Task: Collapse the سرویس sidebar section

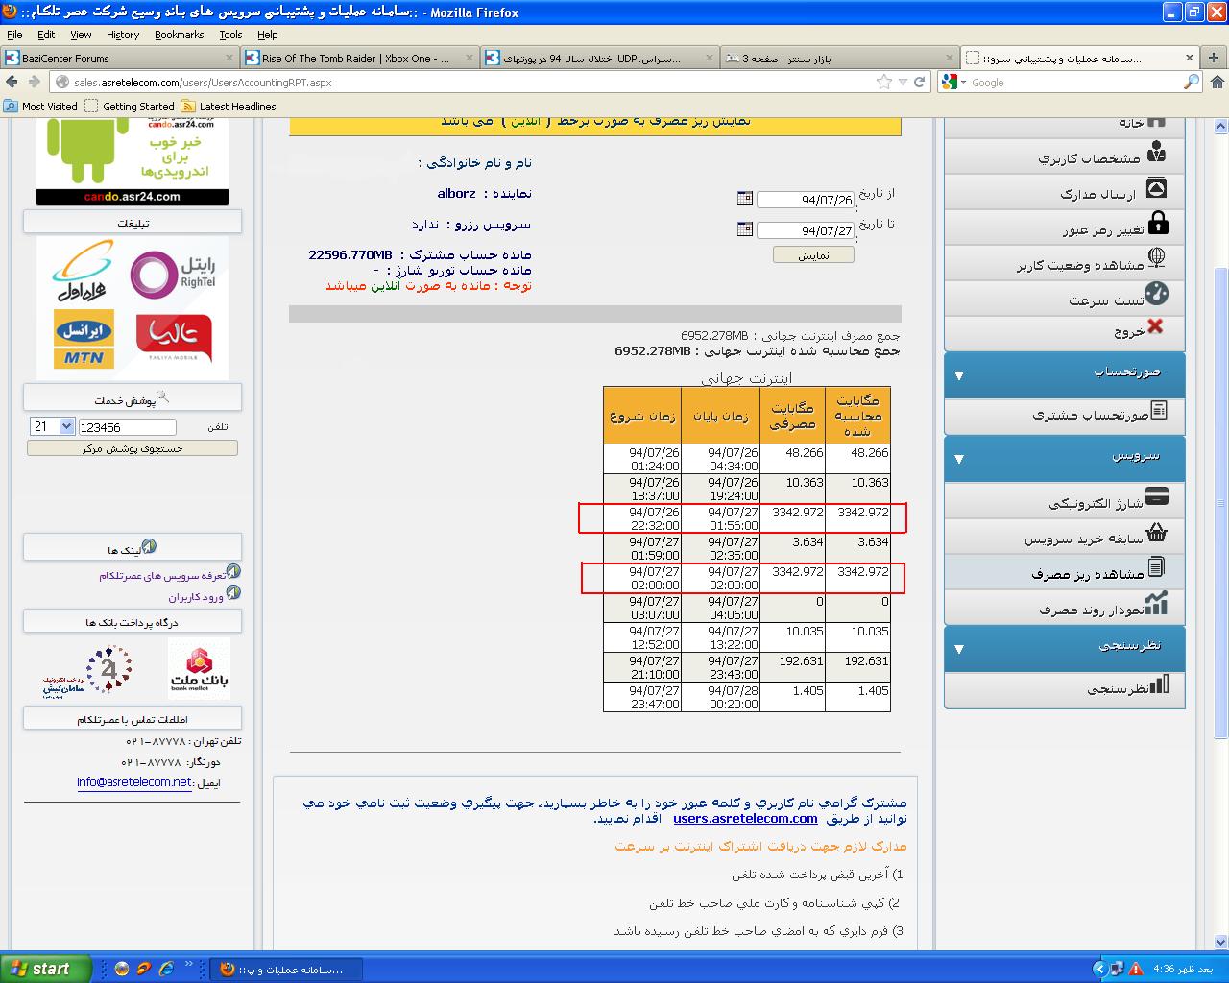Action: tap(958, 460)
